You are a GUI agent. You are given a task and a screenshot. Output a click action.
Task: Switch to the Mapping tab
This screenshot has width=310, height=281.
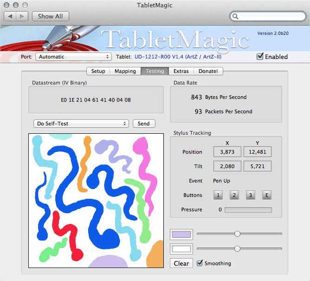[x=125, y=71]
